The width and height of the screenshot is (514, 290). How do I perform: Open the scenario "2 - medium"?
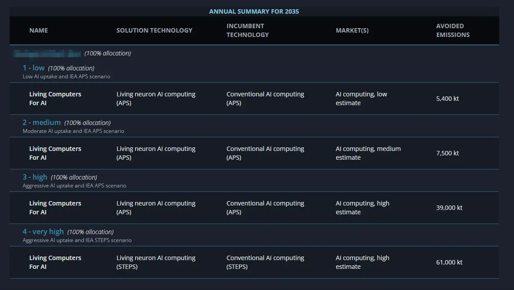click(x=41, y=122)
